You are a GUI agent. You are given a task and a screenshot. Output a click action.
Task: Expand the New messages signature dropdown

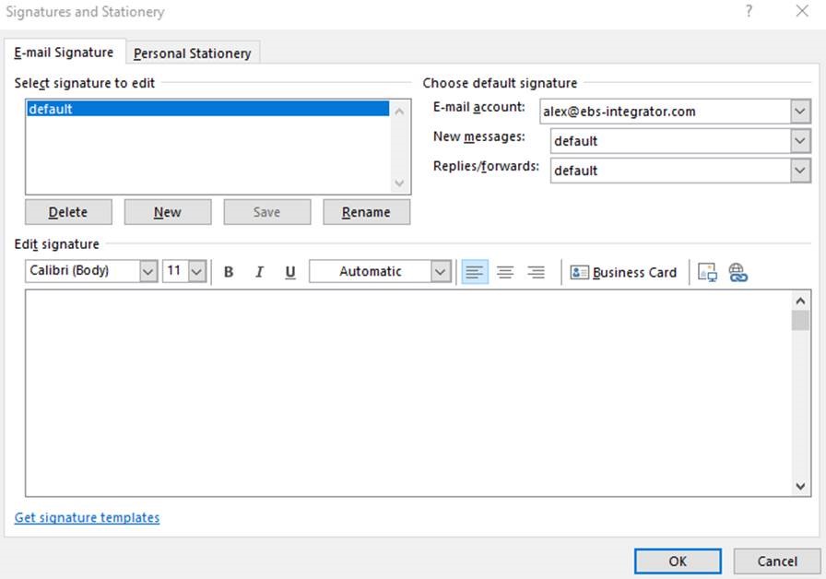pos(799,141)
